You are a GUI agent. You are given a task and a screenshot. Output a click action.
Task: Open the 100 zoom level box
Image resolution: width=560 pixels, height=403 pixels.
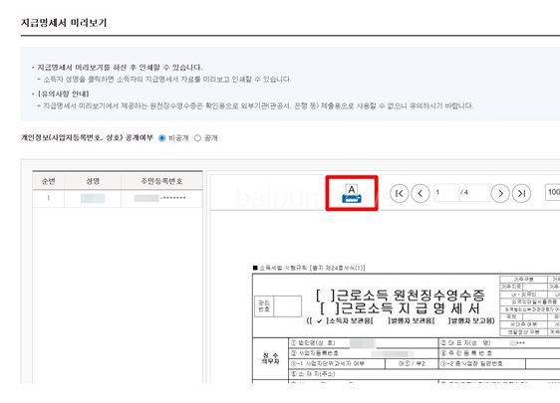click(552, 192)
